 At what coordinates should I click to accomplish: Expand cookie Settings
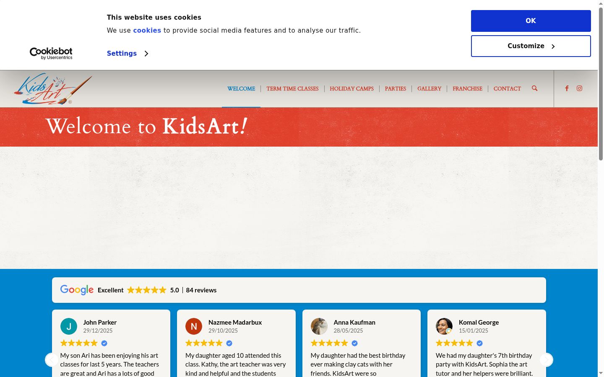128,54
